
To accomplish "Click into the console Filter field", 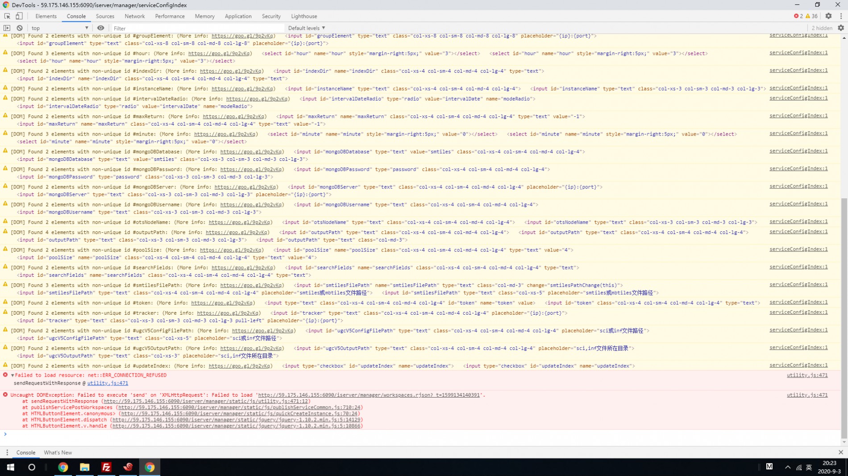I will tap(198, 28).
